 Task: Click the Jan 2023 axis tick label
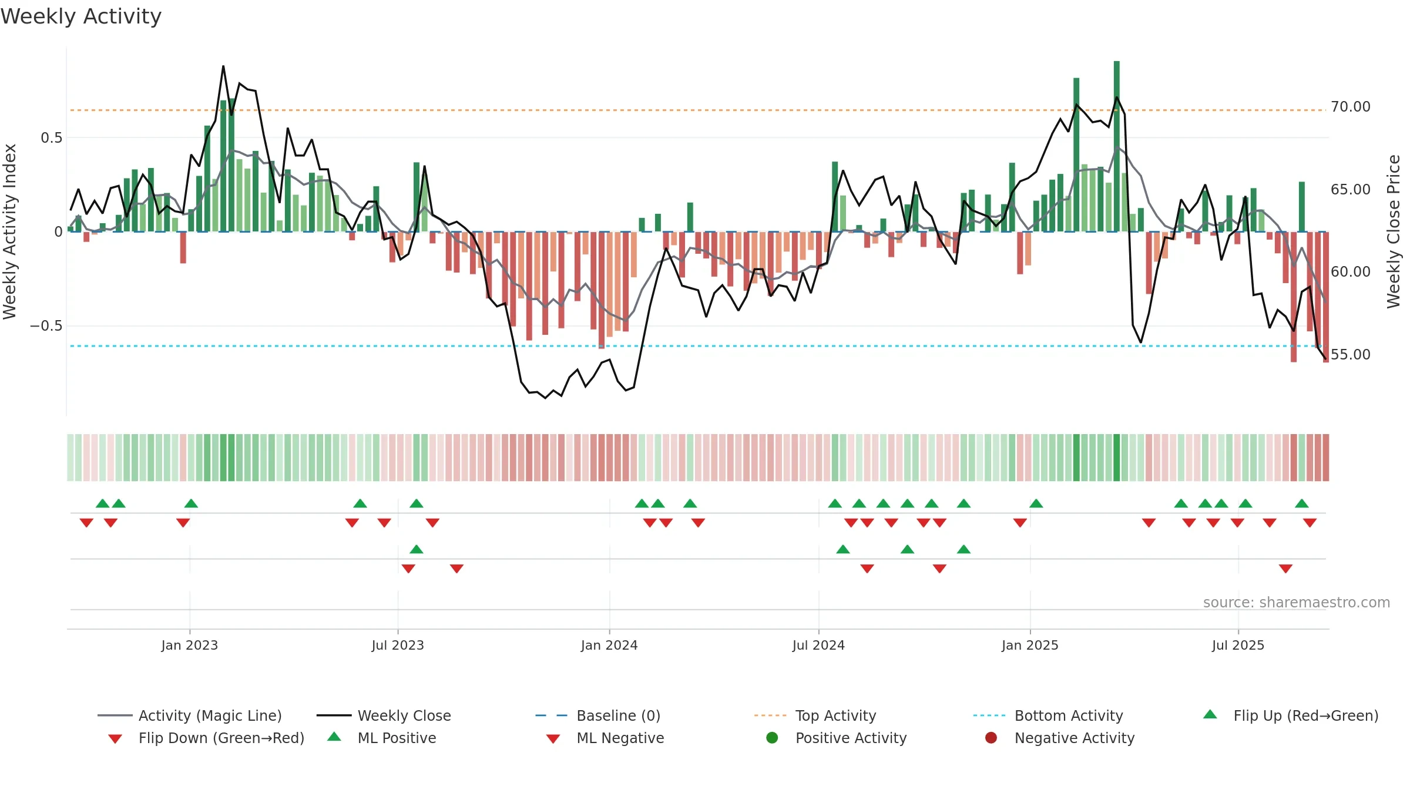(189, 645)
